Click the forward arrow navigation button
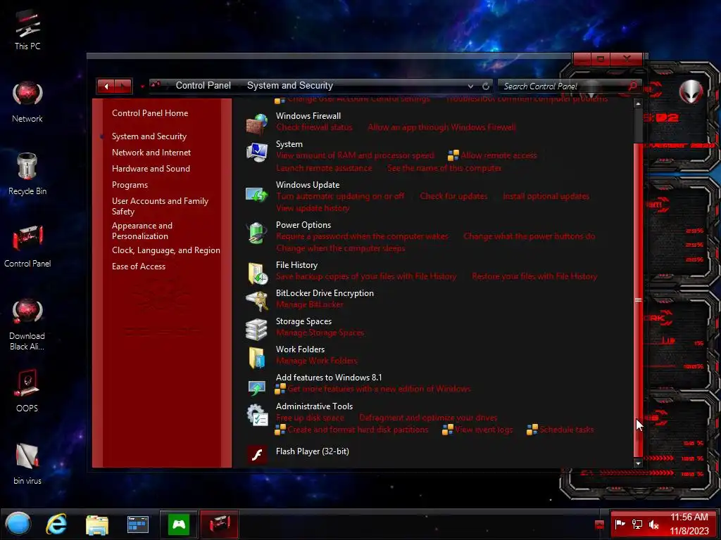The image size is (721, 540). 123,86
